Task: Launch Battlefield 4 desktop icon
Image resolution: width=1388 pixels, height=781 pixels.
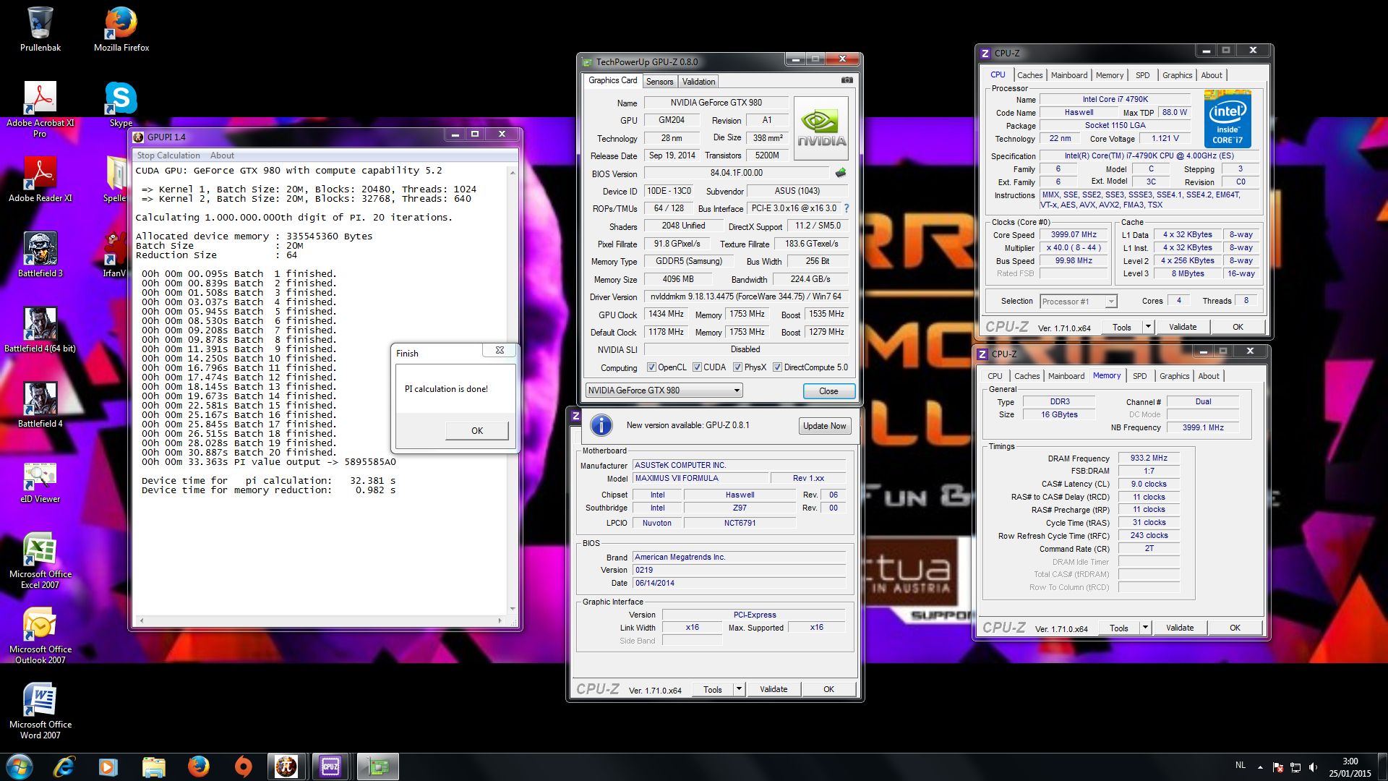Action: tap(40, 405)
